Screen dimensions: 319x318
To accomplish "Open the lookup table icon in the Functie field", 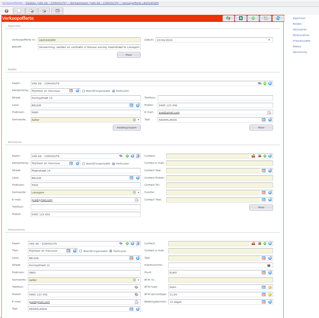I will click(264, 192).
